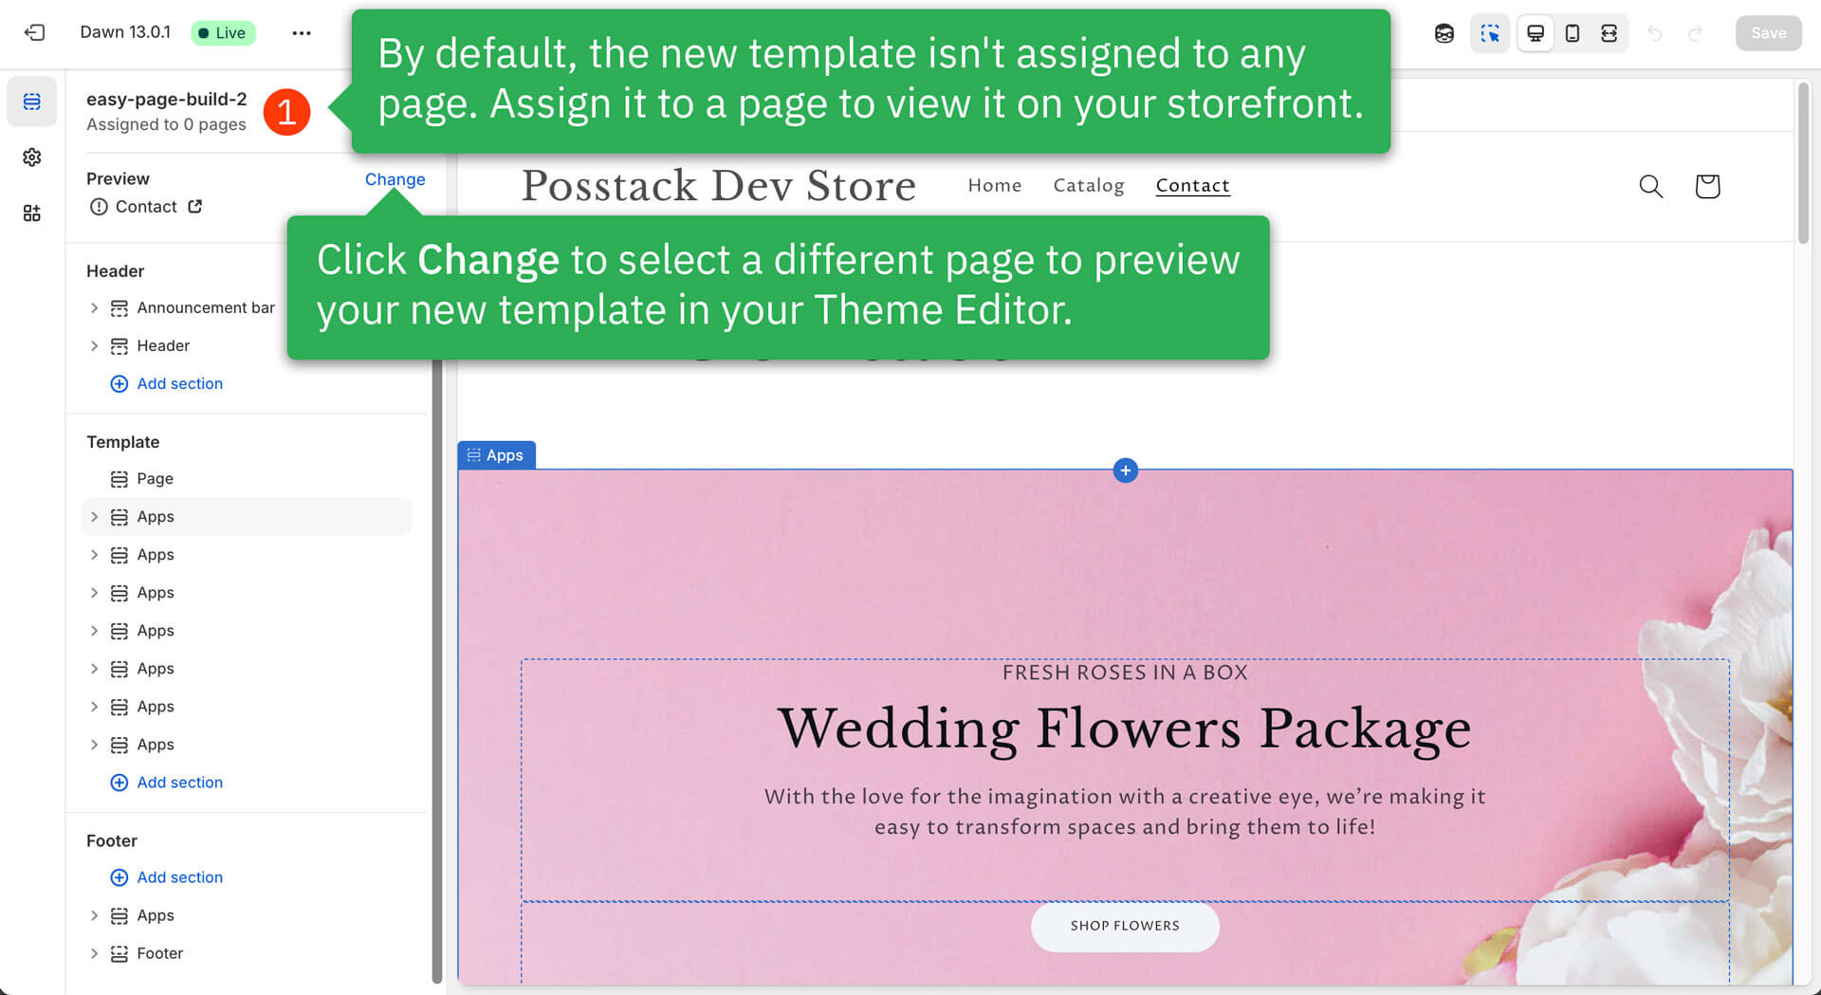
Task: Select the Sections icon in sidebar
Action: (32, 101)
